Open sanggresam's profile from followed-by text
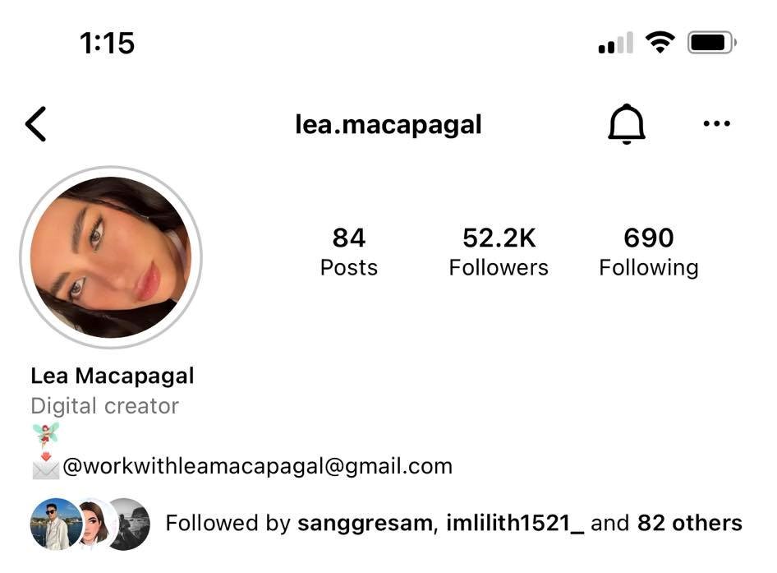Image resolution: width=777 pixels, height=573 pixels. tap(365, 524)
